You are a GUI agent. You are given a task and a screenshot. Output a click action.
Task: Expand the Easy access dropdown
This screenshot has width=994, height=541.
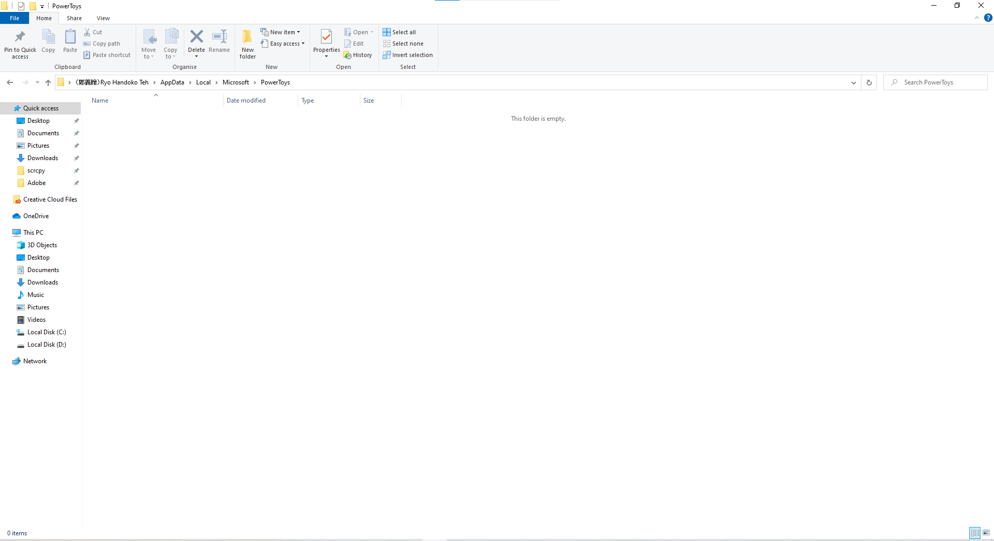(283, 44)
